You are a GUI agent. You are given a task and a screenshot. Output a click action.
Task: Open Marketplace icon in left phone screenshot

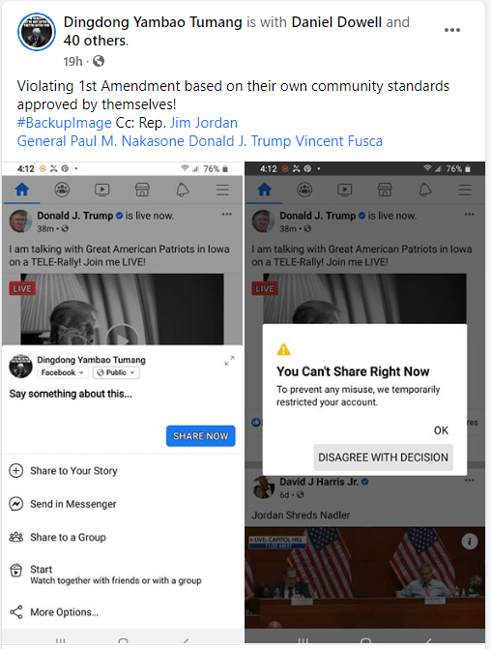click(x=142, y=190)
